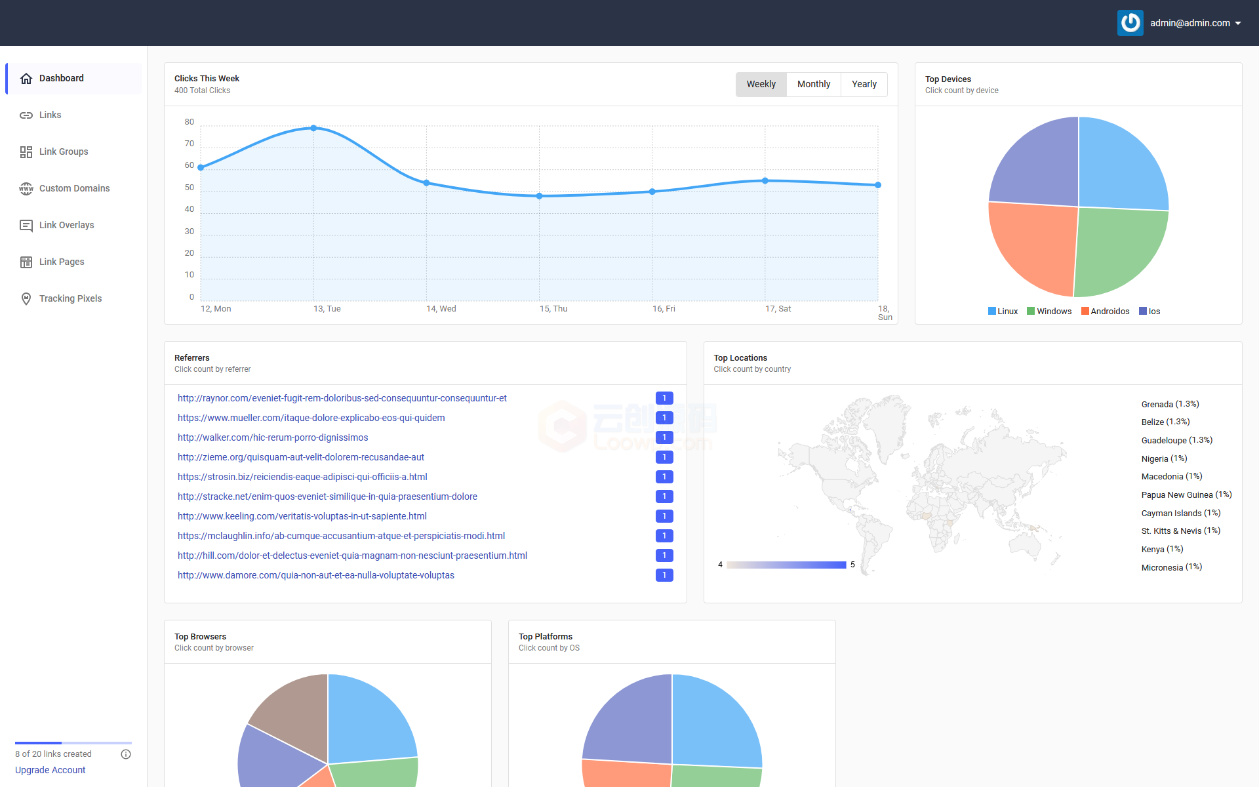The width and height of the screenshot is (1259, 787).
Task: Open the hill.com referrer link
Action: [x=352, y=555]
